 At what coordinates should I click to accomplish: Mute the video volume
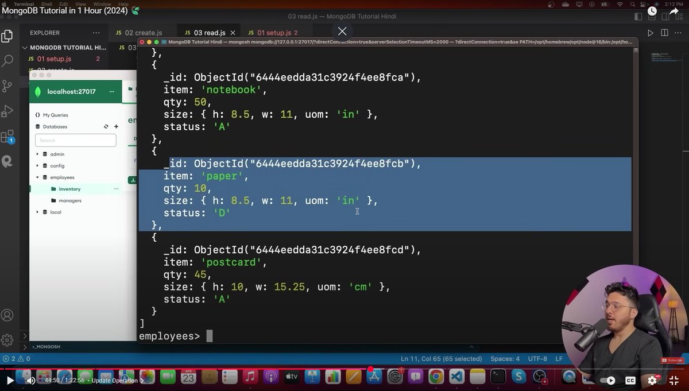[31, 380]
